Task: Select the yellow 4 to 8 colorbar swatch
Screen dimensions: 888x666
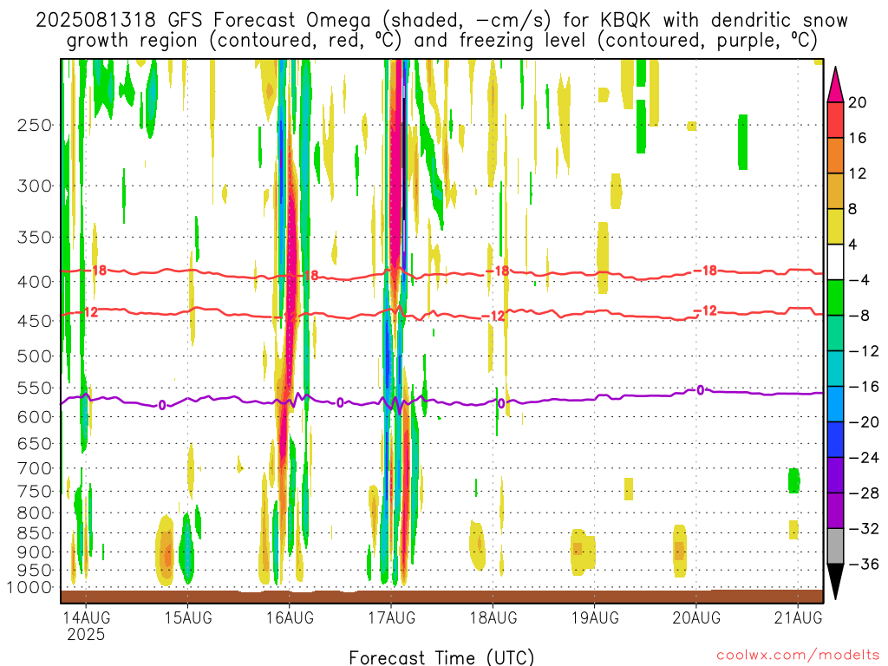Action: tap(835, 226)
